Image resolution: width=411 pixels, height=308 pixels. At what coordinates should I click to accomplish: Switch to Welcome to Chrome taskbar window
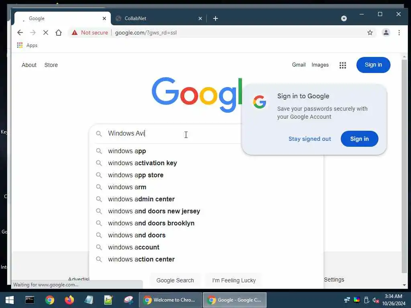coord(170,300)
